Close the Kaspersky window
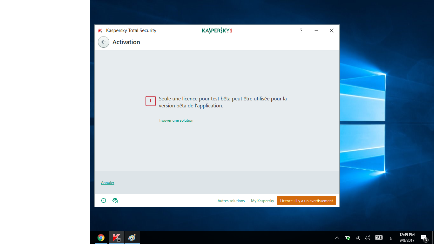This screenshot has height=244, width=434. 331,30
